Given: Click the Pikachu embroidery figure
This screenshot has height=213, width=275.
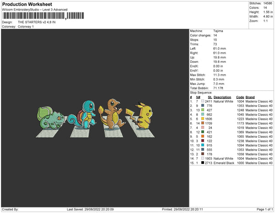Looking at the screenshot, I should point(139,116).
